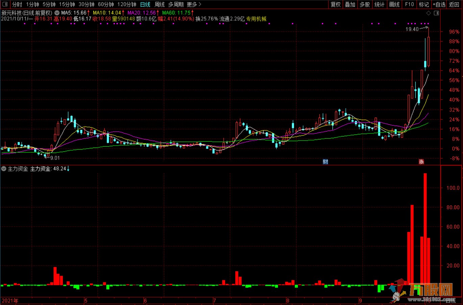
Task: Click the 涨 limit-up marker icon
Action: click(421, 162)
